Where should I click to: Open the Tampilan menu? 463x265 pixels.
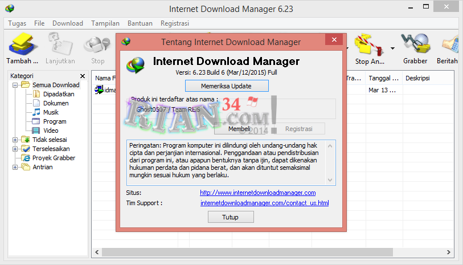(x=105, y=23)
